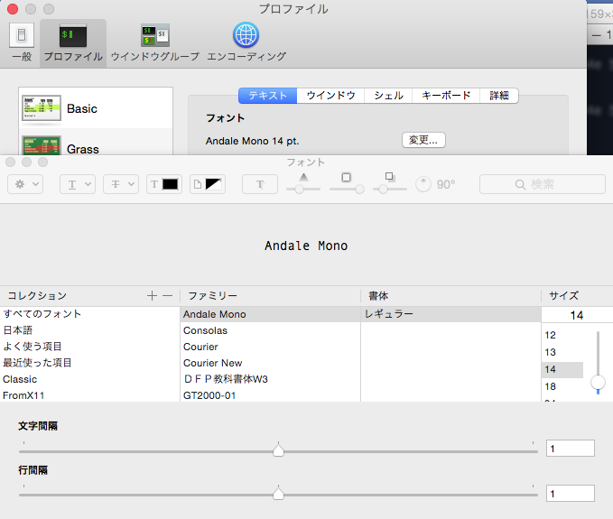Click the font search field
Screen dimensions: 613x519
pyautogui.click(x=542, y=184)
